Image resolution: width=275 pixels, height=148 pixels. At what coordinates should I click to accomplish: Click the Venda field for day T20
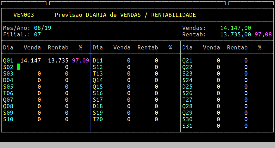(129, 119)
